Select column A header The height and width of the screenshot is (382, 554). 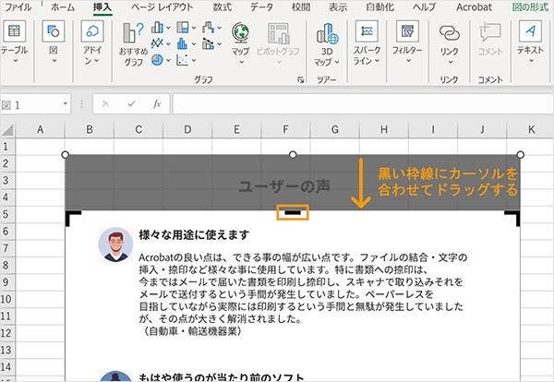point(41,130)
